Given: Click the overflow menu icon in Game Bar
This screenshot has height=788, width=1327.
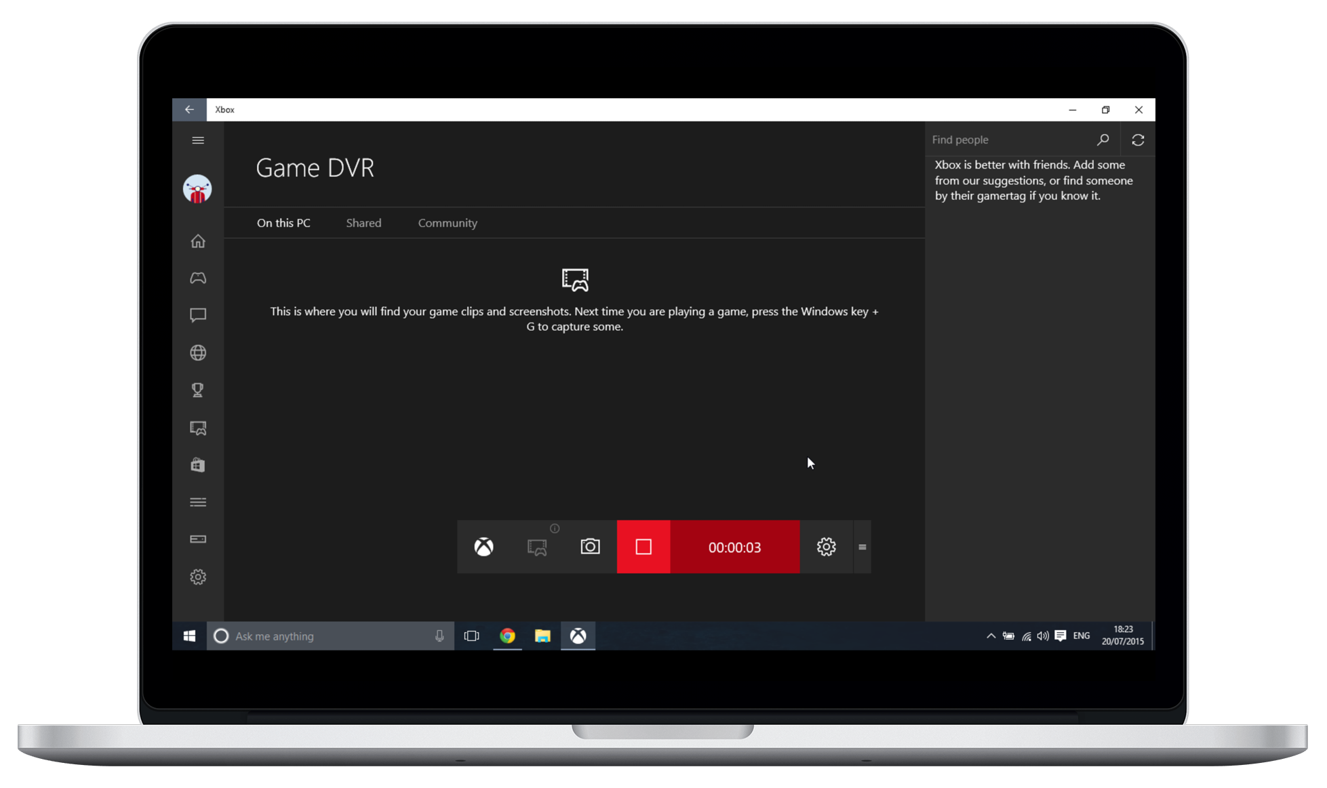Looking at the screenshot, I should (863, 548).
